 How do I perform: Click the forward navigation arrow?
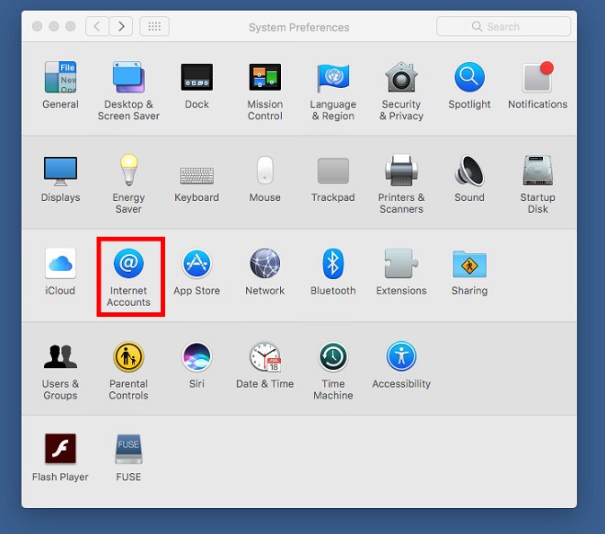coord(121,27)
